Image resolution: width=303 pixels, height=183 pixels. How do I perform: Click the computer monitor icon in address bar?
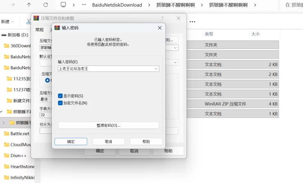tap(63, 5)
